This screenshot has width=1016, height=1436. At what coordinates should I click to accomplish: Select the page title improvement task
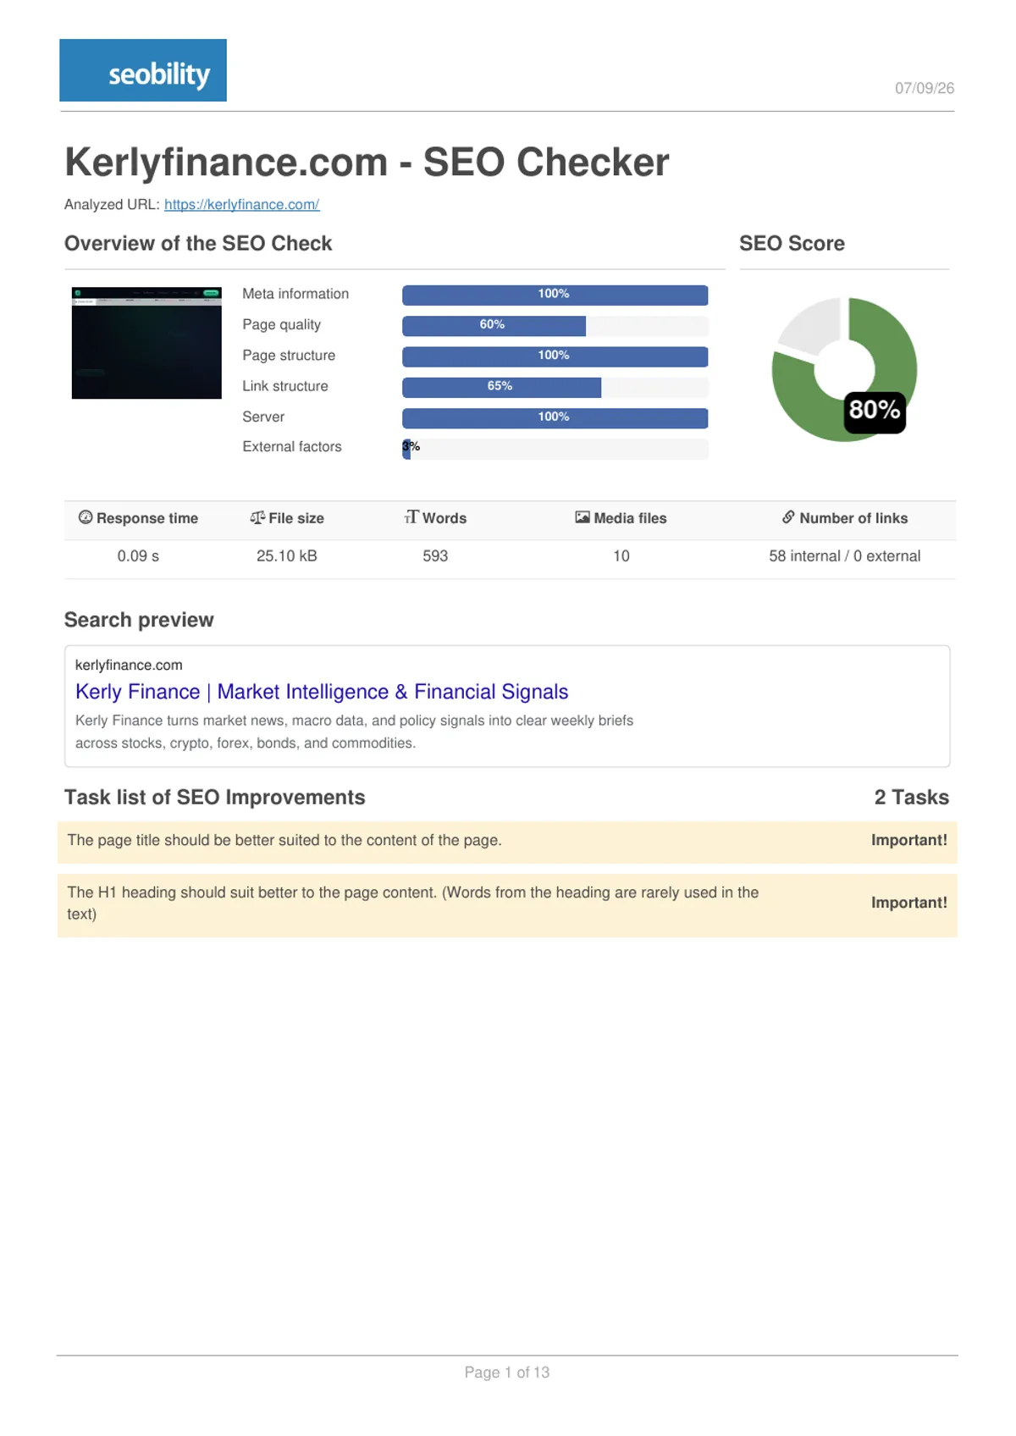[x=507, y=842]
